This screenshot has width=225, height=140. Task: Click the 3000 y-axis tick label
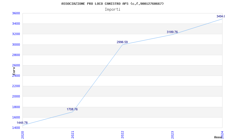point(16,45)
